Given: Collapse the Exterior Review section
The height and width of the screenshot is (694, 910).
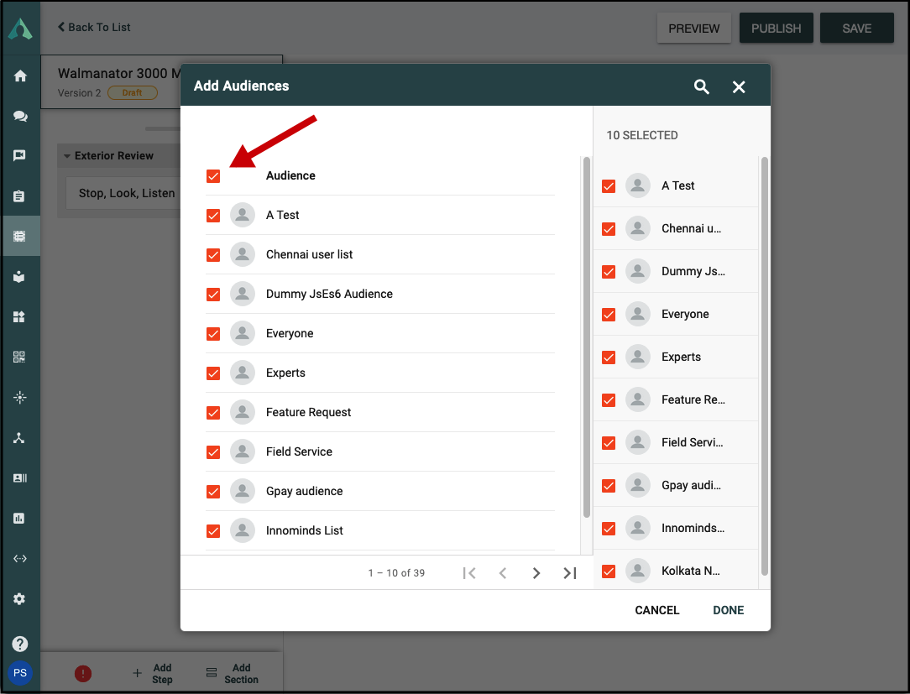Looking at the screenshot, I should 67,156.
